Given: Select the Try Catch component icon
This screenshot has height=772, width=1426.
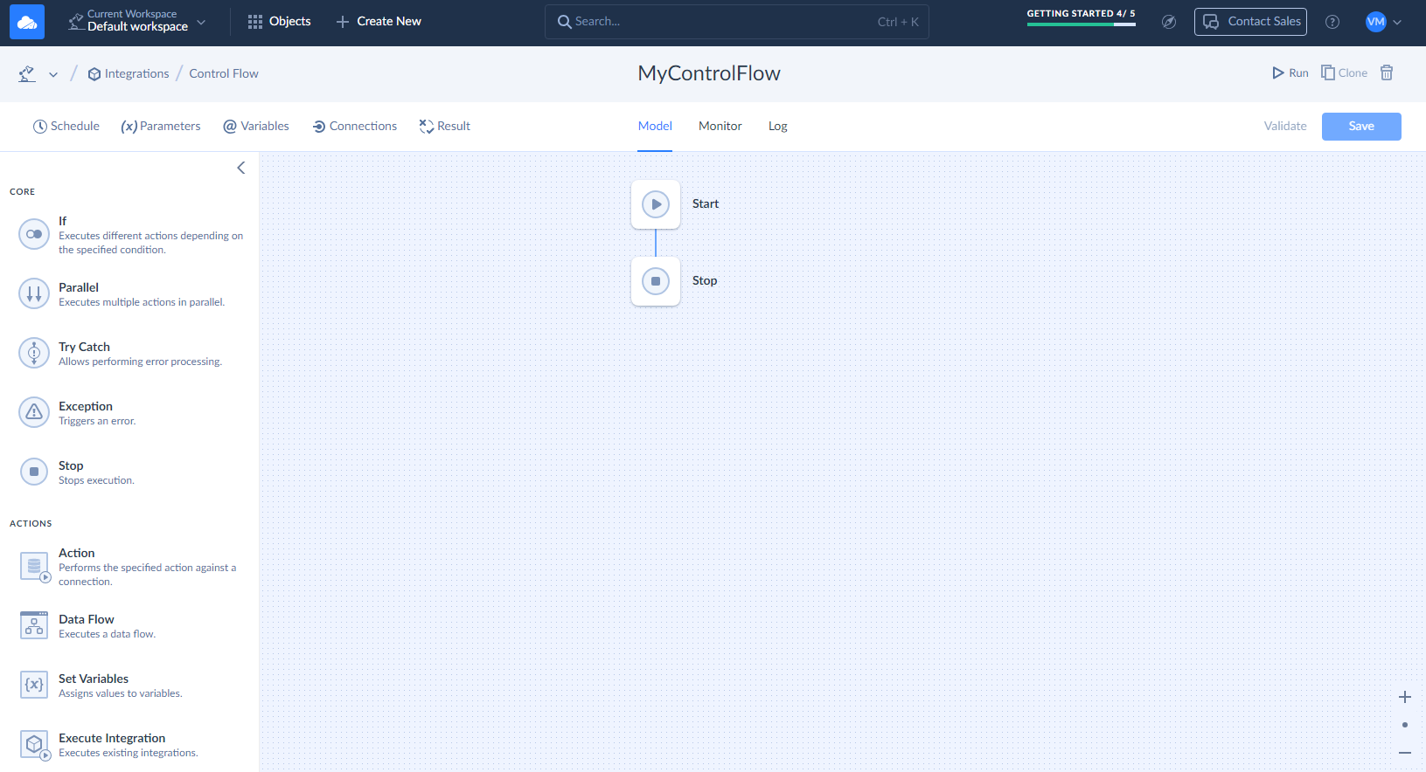Looking at the screenshot, I should (x=34, y=353).
